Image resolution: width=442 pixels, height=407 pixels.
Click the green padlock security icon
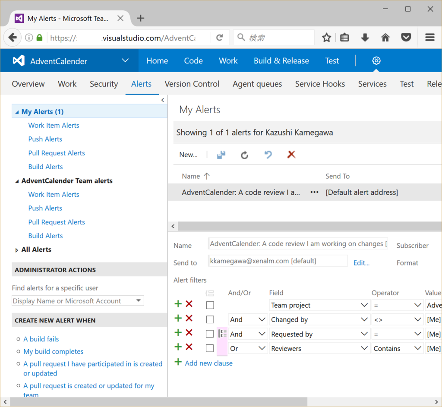39,38
